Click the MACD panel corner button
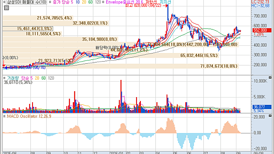 pos(270,115)
